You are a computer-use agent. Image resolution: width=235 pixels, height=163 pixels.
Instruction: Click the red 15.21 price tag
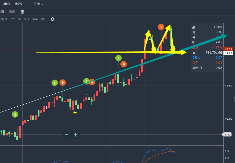228,49
